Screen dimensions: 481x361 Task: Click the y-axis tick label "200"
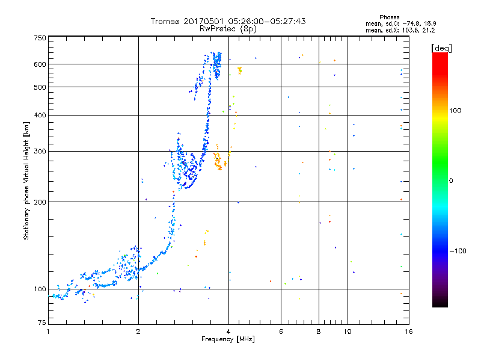coord(40,202)
